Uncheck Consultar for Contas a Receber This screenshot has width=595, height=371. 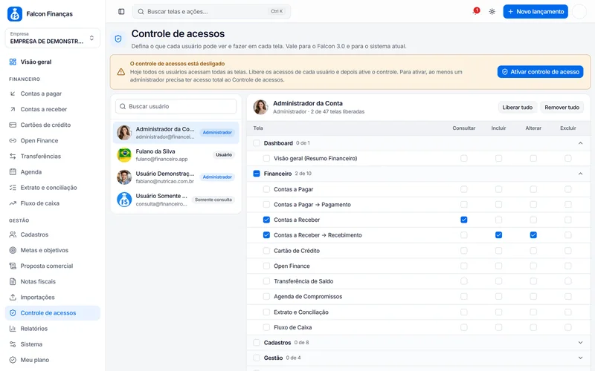pyautogui.click(x=463, y=220)
